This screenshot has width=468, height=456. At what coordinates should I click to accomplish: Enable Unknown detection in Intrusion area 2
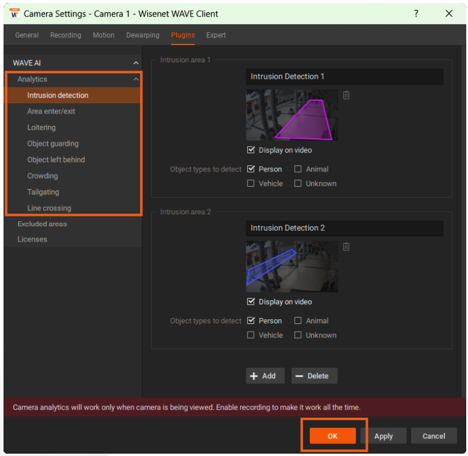coord(298,335)
